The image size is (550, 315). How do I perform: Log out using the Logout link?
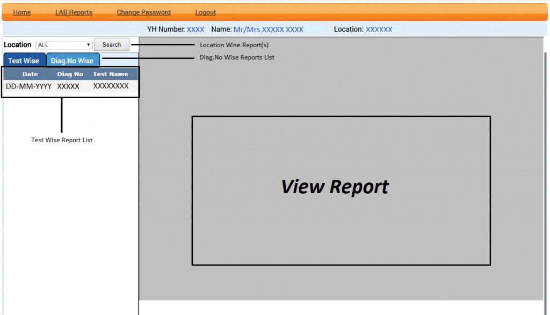click(205, 12)
